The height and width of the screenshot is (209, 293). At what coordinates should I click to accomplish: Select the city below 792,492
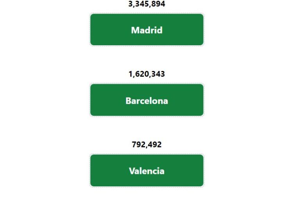point(146,170)
